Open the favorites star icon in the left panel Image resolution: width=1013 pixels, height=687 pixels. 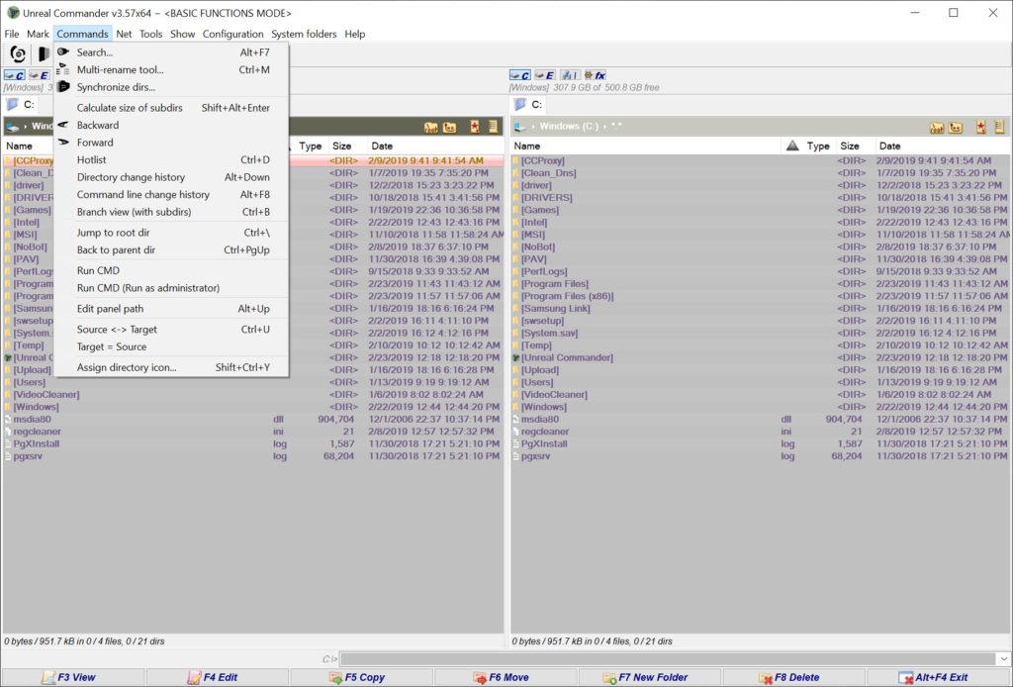(x=475, y=128)
